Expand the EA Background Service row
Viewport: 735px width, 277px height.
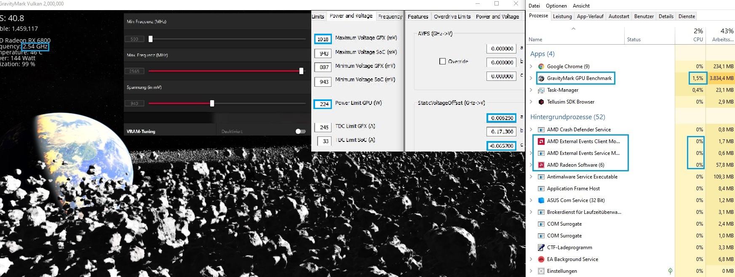click(531, 259)
